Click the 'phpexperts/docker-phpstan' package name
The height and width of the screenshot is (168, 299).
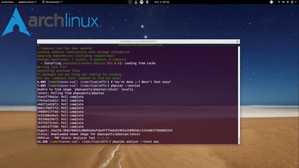(x=84, y=63)
